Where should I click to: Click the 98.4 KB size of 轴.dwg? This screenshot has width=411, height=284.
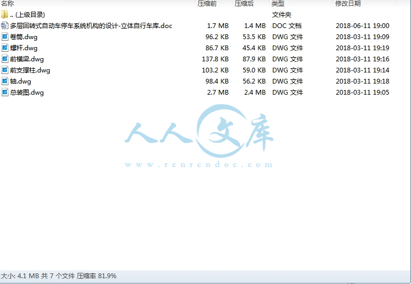click(x=217, y=81)
